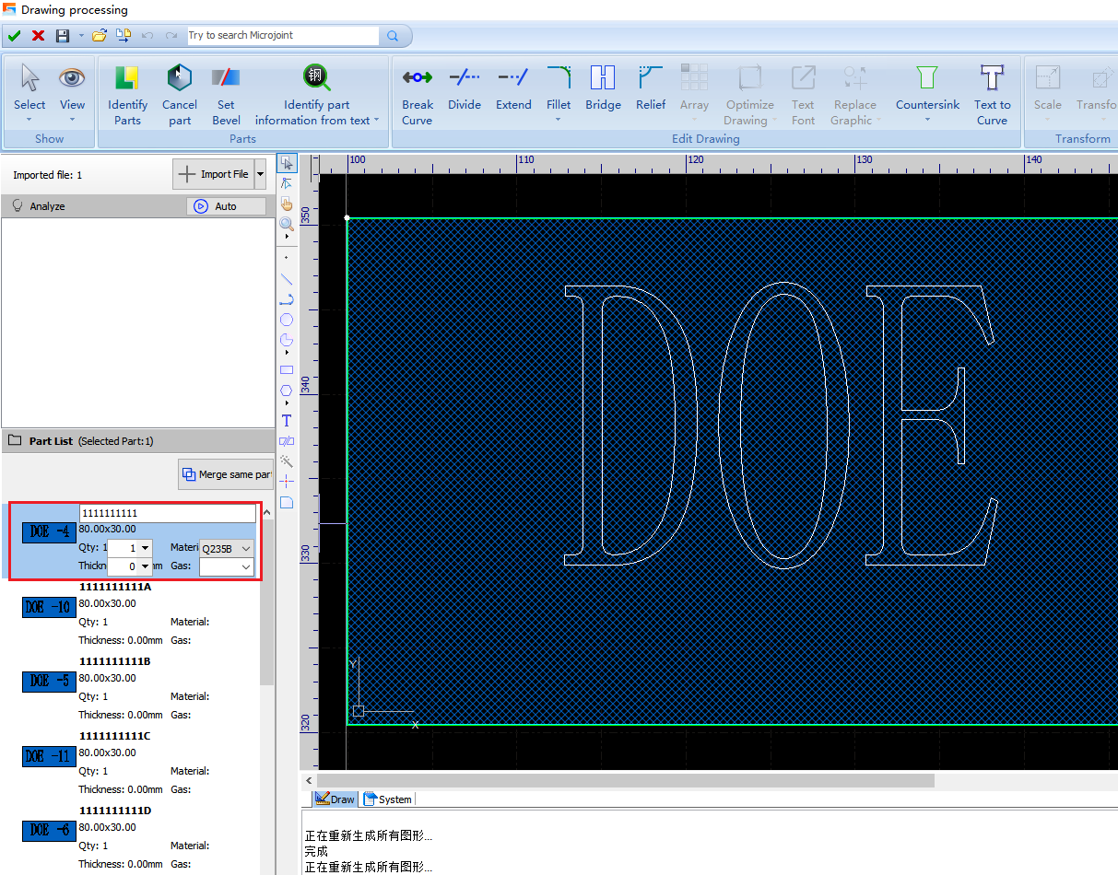Image resolution: width=1118 pixels, height=875 pixels.
Task: Choose the zoom magnifier tool in side toolbar
Action: [287, 224]
